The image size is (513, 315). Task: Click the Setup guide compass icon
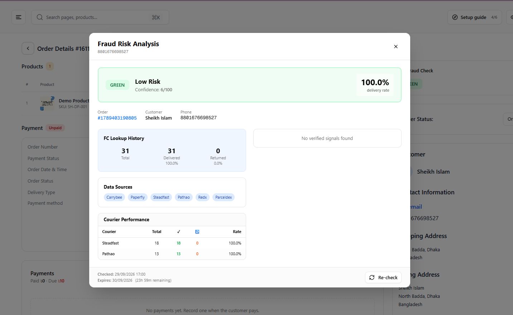point(455,17)
